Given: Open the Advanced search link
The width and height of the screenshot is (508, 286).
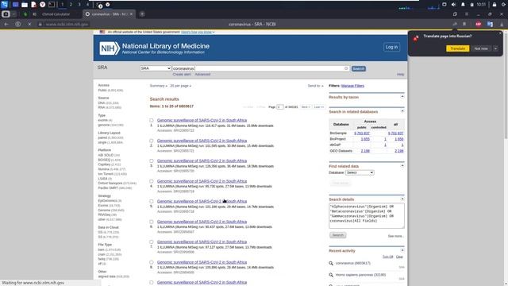Looking at the screenshot, I should click(x=202, y=75).
